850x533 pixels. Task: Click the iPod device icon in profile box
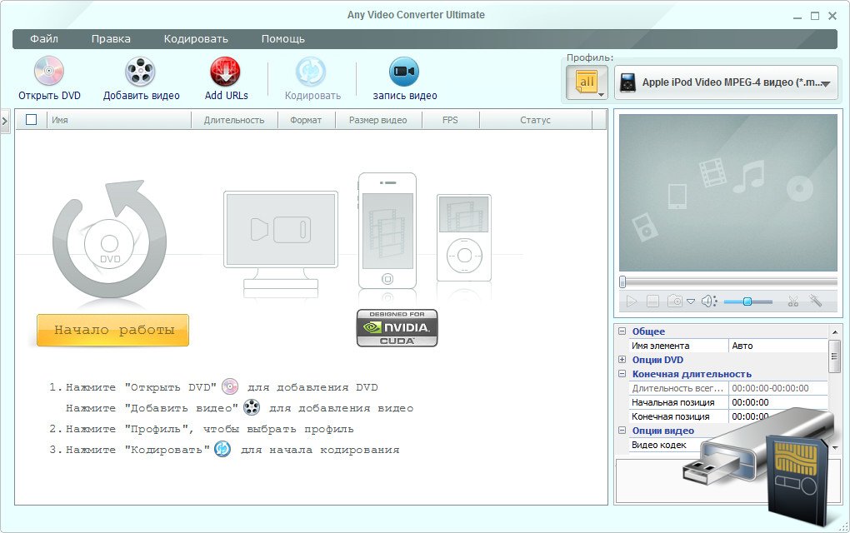click(x=627, y=83)
